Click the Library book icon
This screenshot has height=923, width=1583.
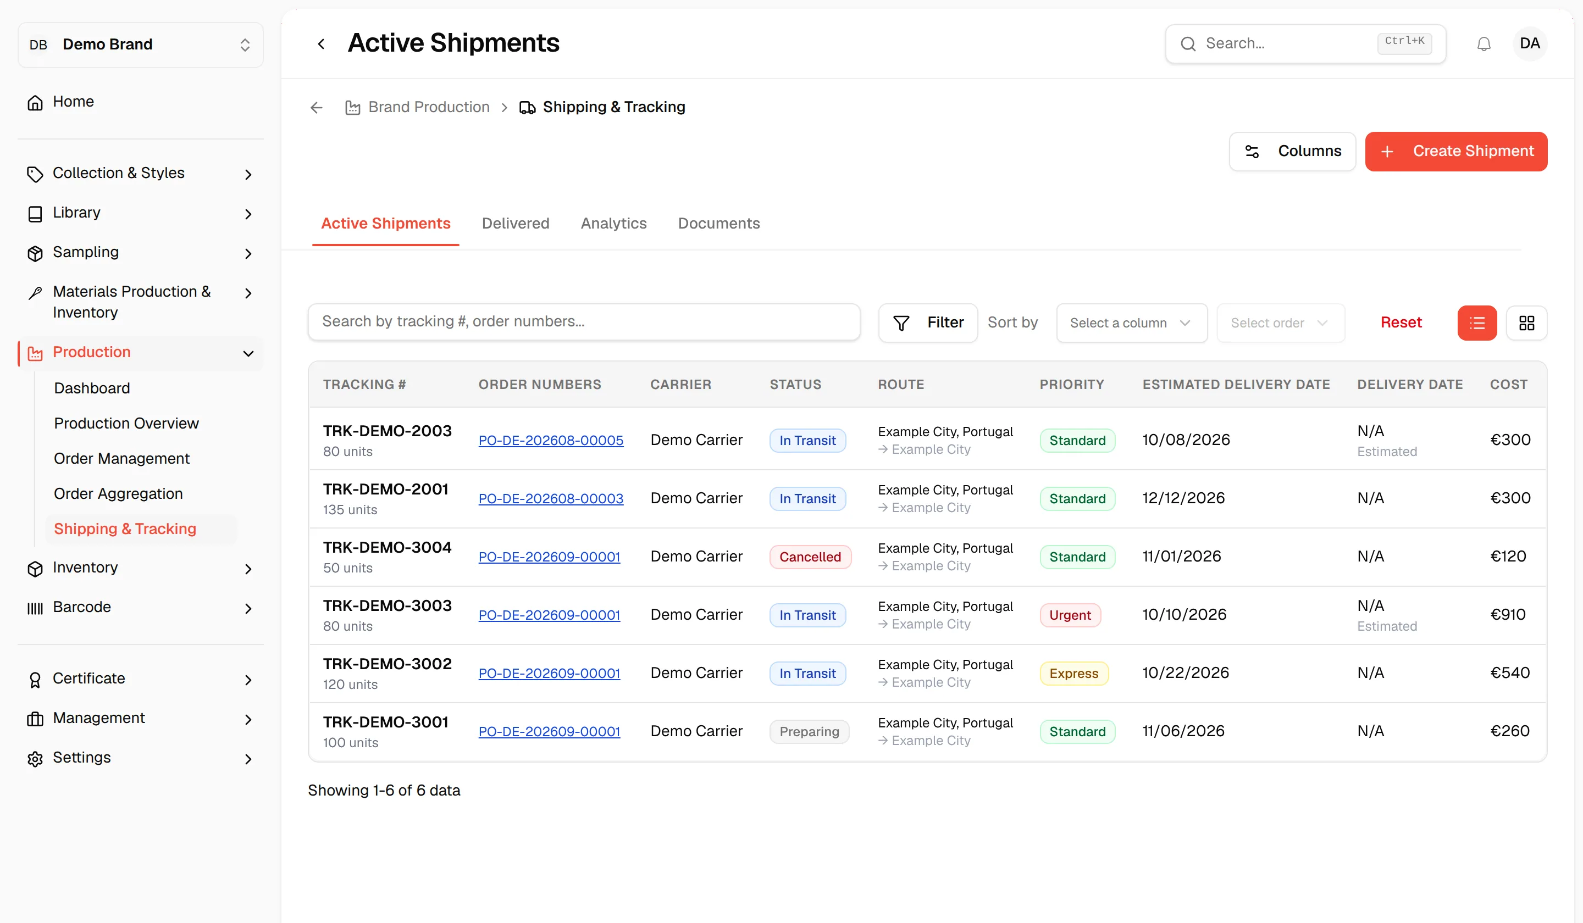[x=35, y=214]
